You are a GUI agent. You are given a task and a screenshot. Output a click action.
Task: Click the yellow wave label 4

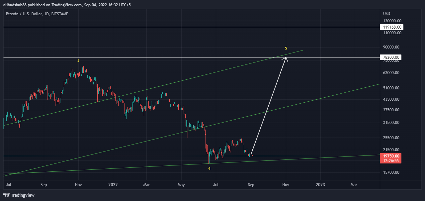[x=209, y=168]
